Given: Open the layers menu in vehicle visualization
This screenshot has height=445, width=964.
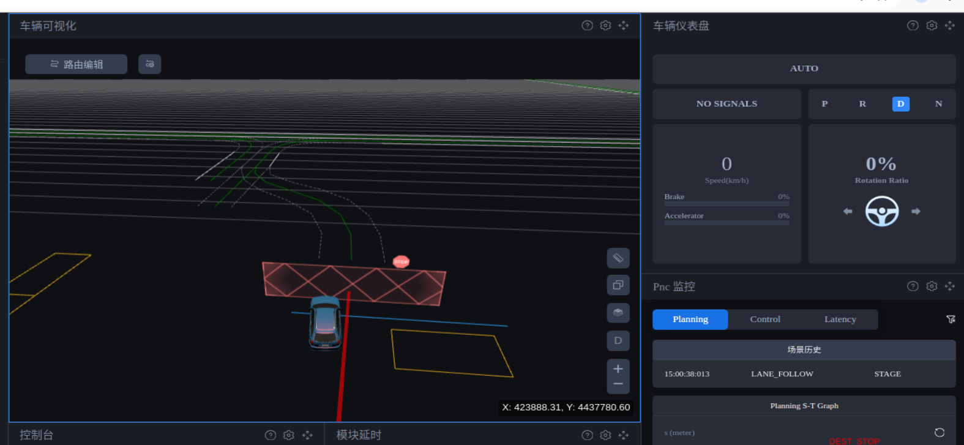Looking at the screenshot, I should coord(618,313).
